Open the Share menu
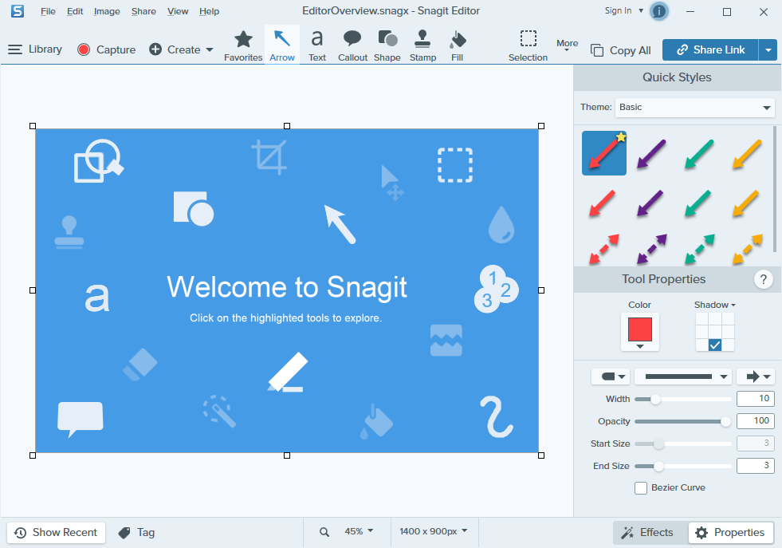This screenshot has height=548, width=782. [x=143, y=11]
